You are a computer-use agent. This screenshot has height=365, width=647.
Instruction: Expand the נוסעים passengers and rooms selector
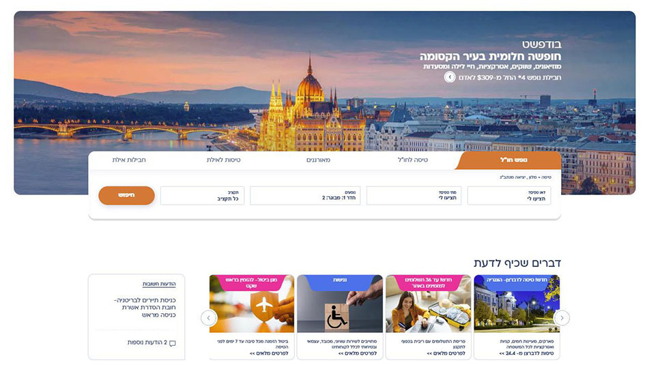(305, 196)
